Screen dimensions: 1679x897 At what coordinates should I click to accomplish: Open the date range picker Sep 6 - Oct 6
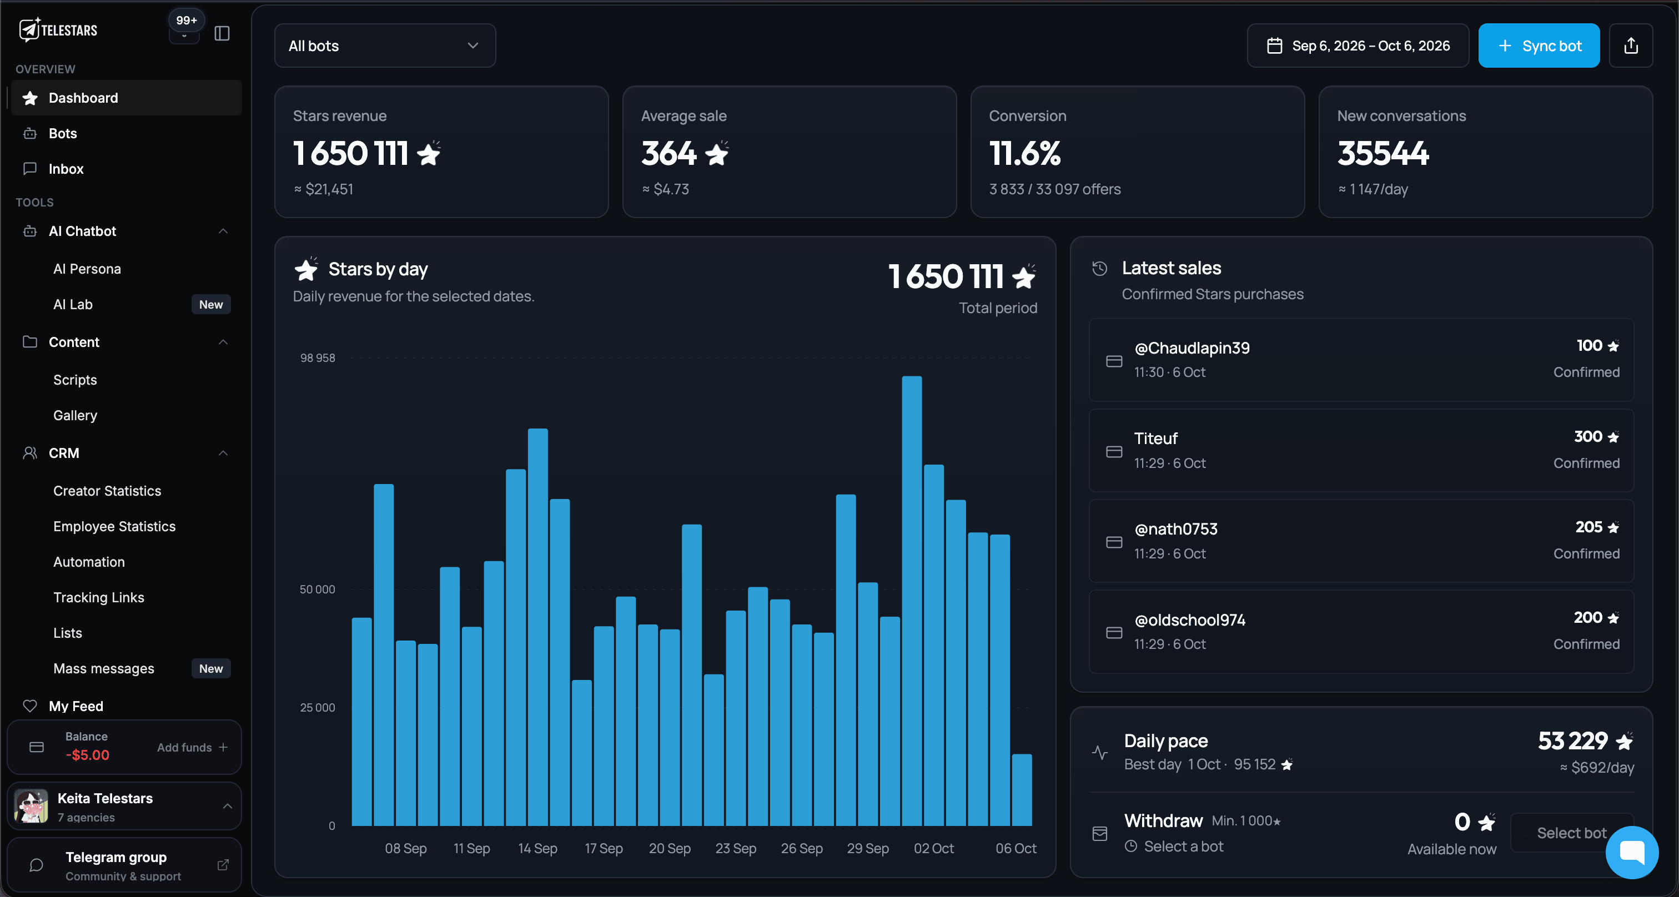[x=1358, y=46]
